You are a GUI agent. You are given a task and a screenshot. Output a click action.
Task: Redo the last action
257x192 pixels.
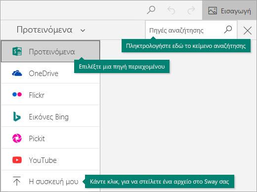[x=191, y=10]
